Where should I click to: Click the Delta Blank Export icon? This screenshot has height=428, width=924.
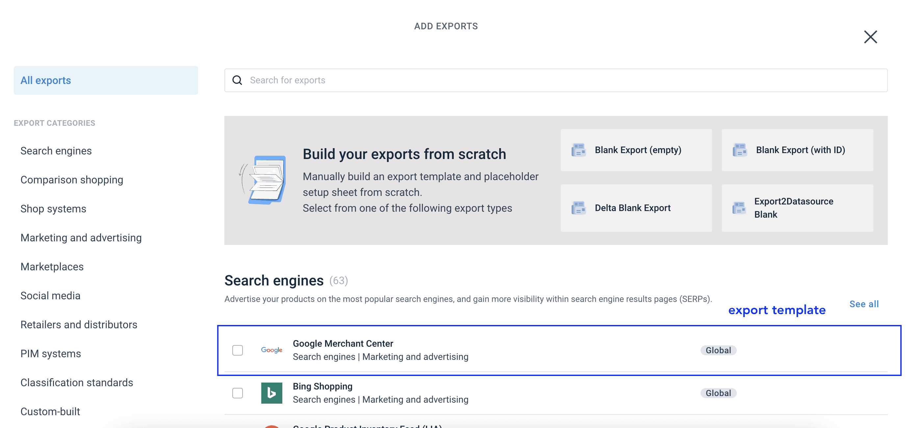[x=578, y=208]
